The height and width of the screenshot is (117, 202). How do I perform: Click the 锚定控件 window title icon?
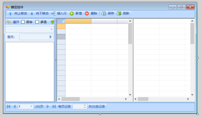point(8,7)
